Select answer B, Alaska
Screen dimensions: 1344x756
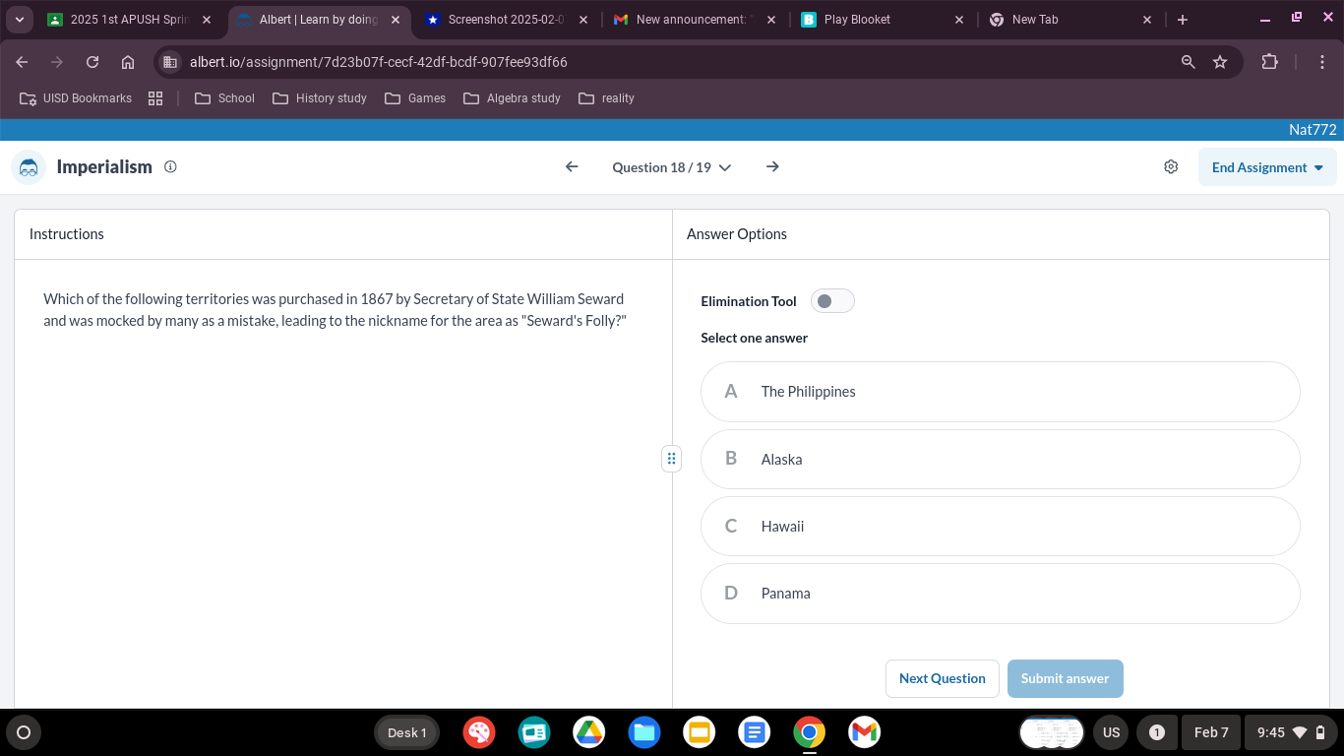coord(1000,459)
